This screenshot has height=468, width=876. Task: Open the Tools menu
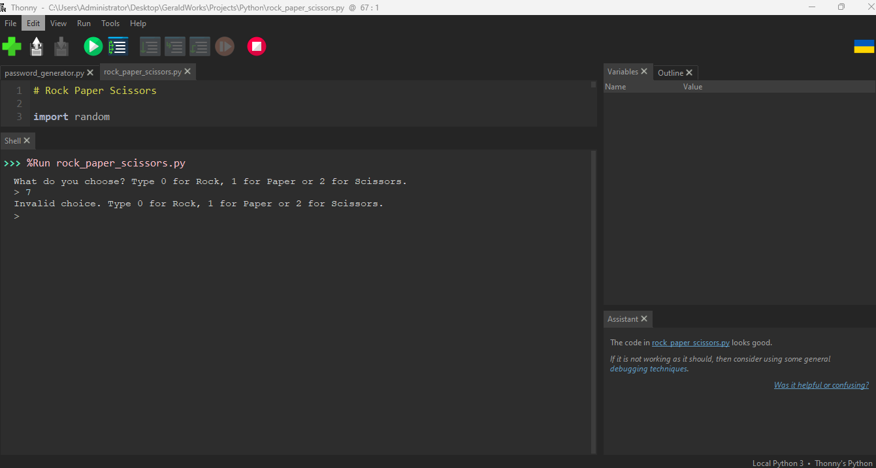(110, 23)
